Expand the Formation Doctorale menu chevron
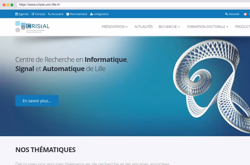The width and height of the screenshot is (250, 165). pos(227,27)
